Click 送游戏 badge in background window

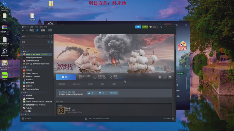pos(182,46)
